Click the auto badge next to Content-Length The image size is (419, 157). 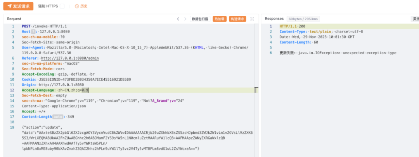click(57, 117)
